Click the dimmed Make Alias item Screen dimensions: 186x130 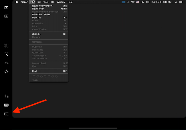[x=49, y=50]
